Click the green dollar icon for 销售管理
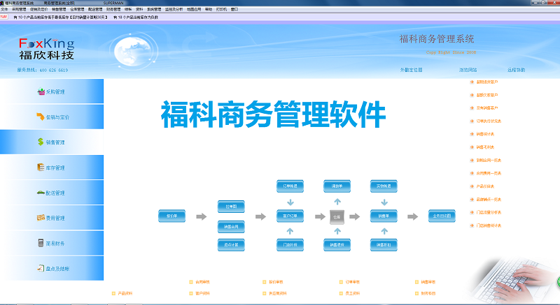 [41, 142]
